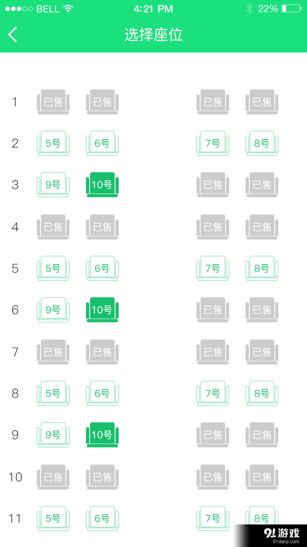Deselect seat 10号 in row 6

[102, 310]
